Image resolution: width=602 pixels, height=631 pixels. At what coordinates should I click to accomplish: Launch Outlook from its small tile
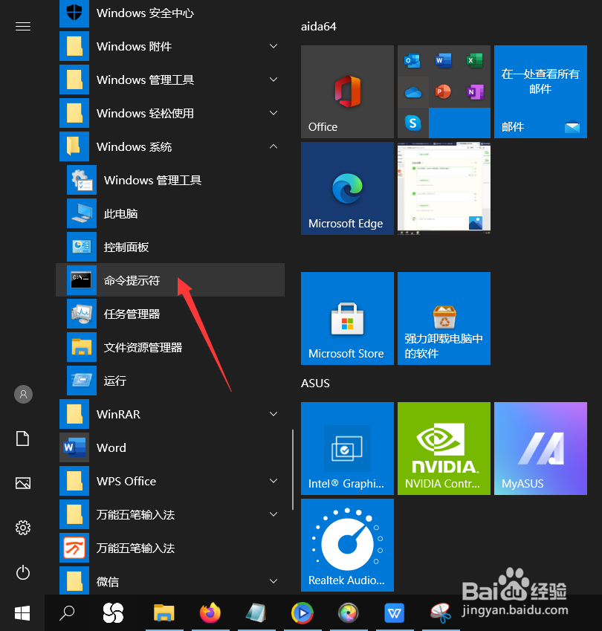[412, 61]
